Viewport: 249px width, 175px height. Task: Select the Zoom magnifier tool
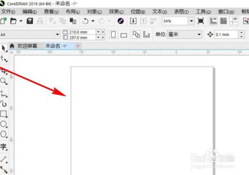(3, 81)
